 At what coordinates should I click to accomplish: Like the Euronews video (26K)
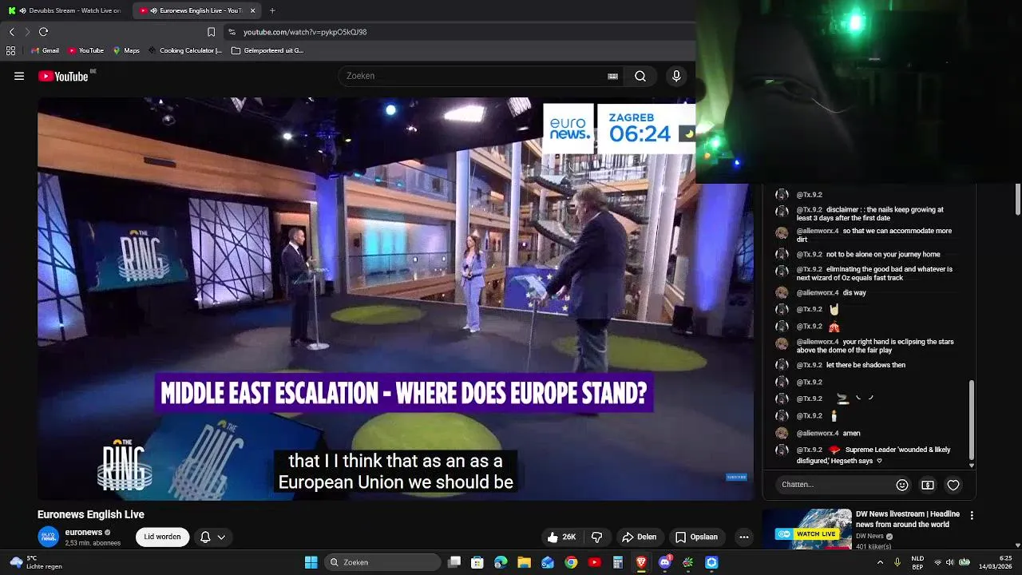coord(562,537)
